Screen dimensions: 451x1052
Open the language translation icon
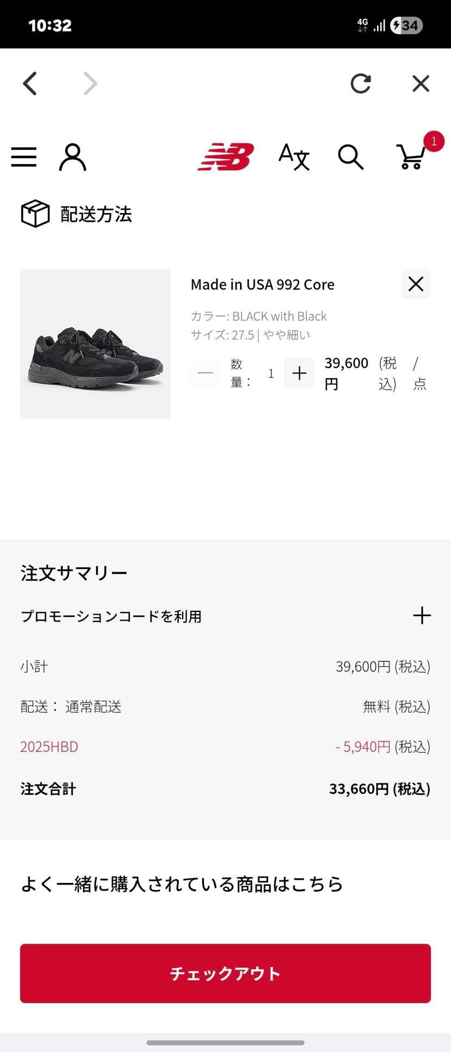pos(294,157)
